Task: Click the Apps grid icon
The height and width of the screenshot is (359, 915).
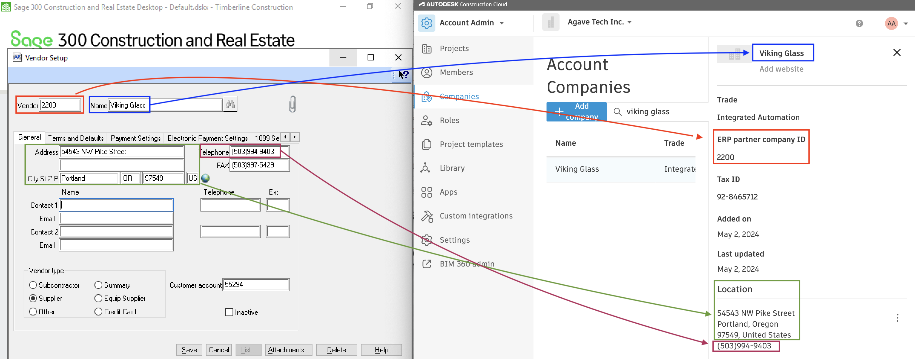Action: (x=426, y=192)
